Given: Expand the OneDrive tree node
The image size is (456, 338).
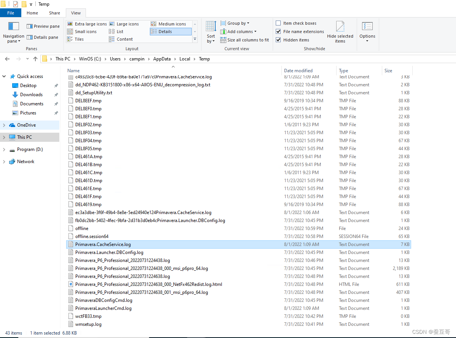Looking at the screenshot, I should click(x=4, y=125).
